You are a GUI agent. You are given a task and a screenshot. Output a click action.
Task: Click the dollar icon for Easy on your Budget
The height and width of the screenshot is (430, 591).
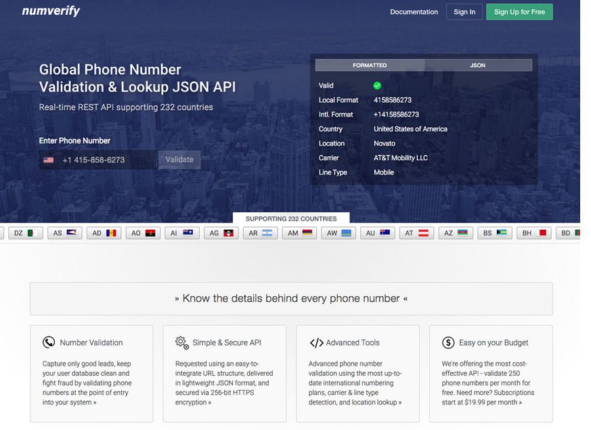pyautogui.click(x=447, y=342)
